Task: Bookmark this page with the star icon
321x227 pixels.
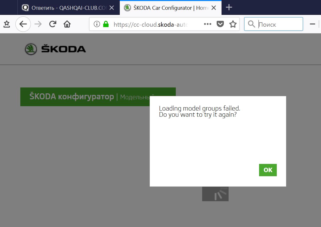Action: pyautogui.click(x=233, y=24)
